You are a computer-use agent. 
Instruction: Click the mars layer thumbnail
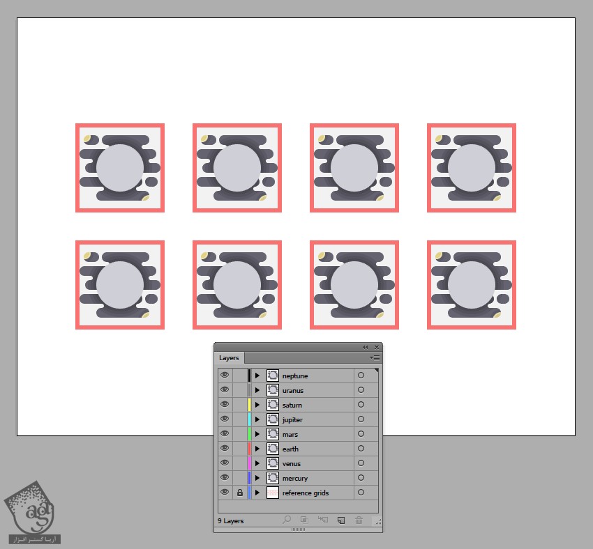pos(272,434)
